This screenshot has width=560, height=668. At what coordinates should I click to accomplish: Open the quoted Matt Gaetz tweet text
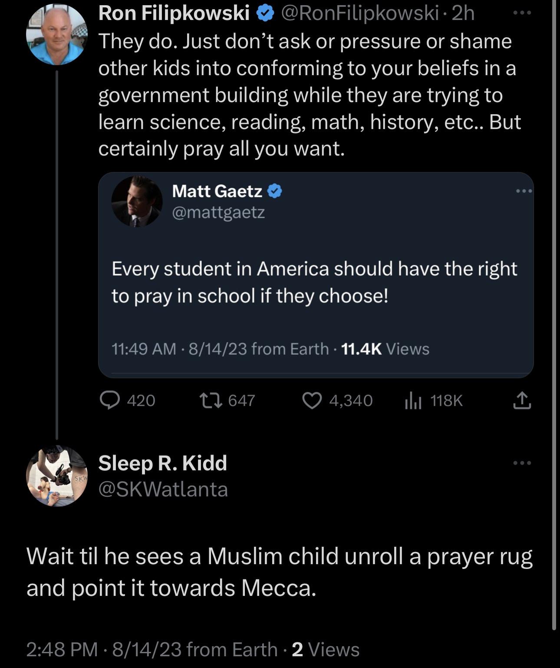(314, 282)
